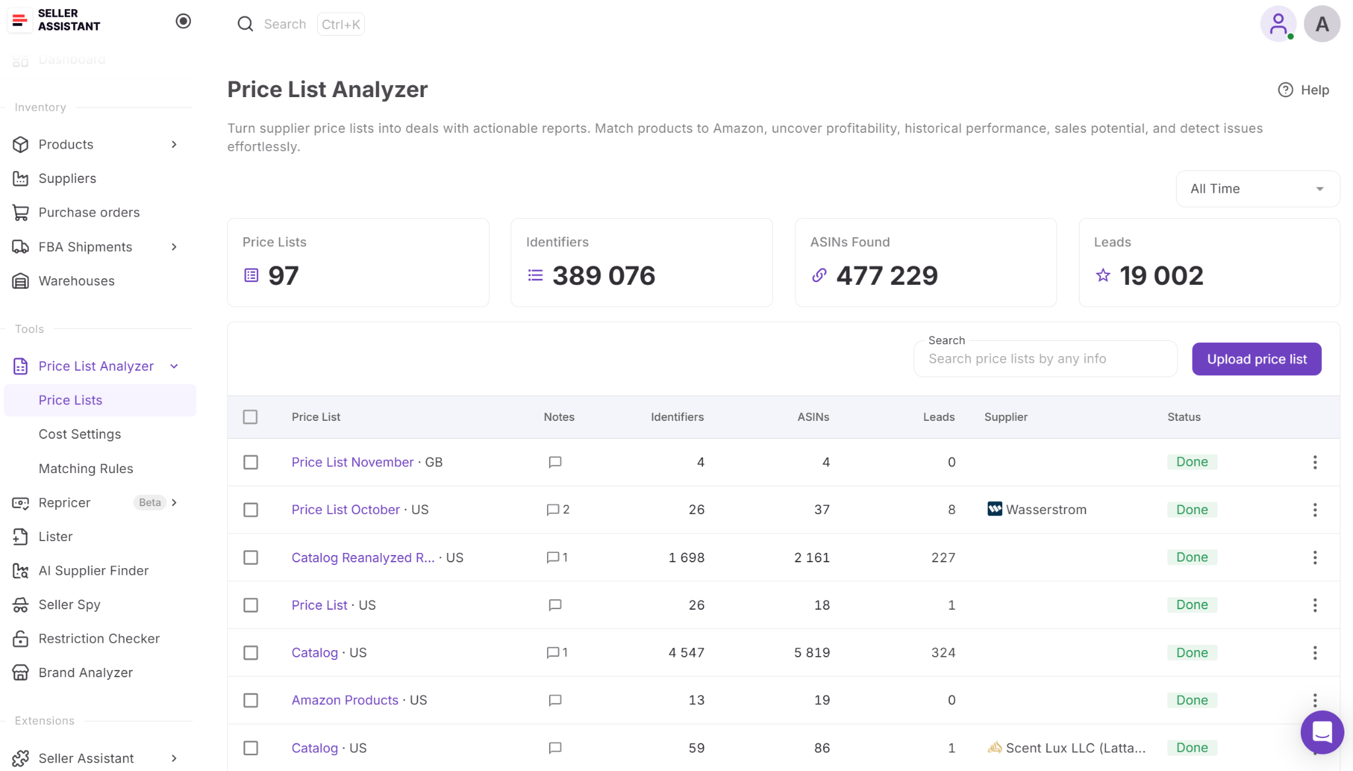This screenshot has width=1353, height=771.
Task: Open Matching Rules
Action: (86, 468)
